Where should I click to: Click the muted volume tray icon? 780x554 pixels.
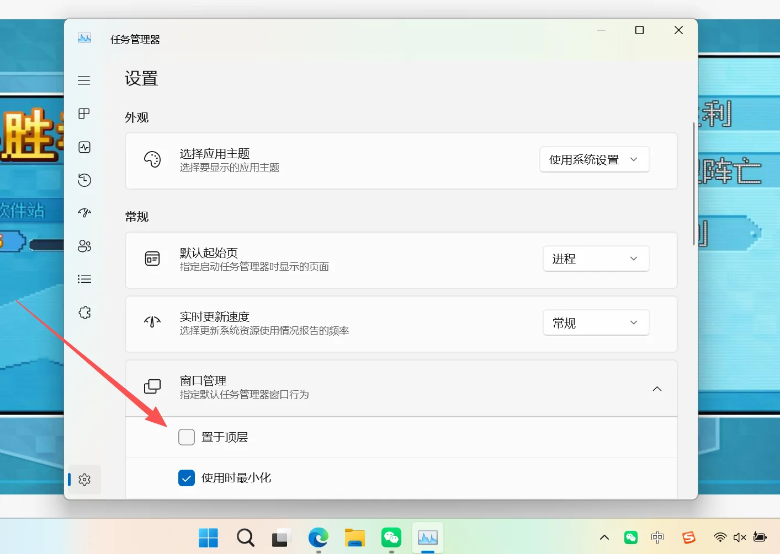[740, 537]
